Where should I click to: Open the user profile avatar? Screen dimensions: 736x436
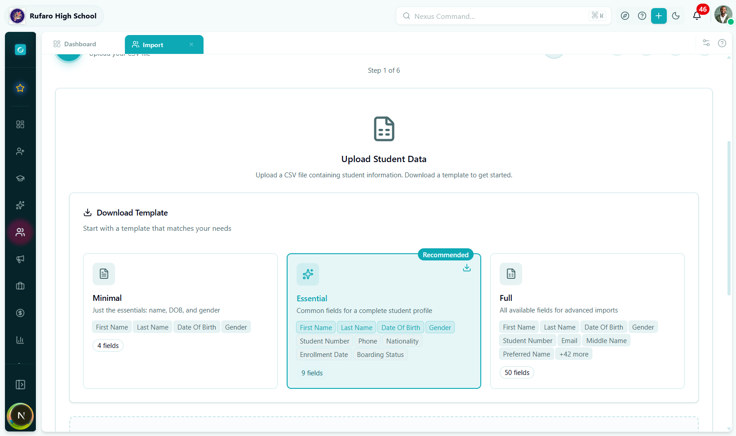[723, 14]
